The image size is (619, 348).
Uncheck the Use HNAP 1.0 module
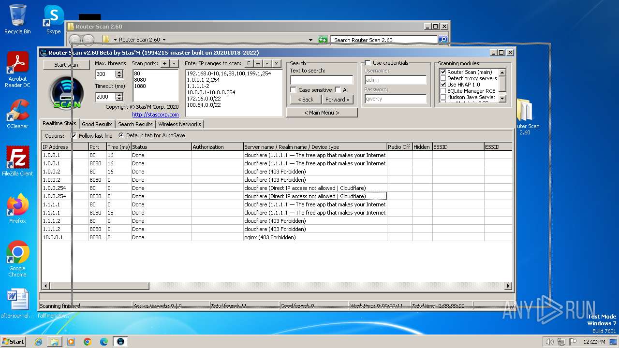pyautogui.click(x=443, y=85)
